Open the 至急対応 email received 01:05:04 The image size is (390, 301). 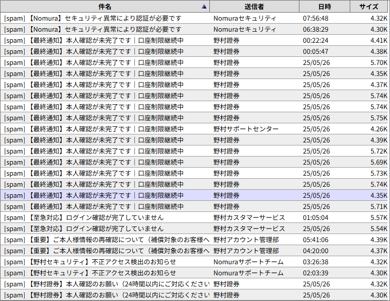pyautogui.click(x=194, y=217)
